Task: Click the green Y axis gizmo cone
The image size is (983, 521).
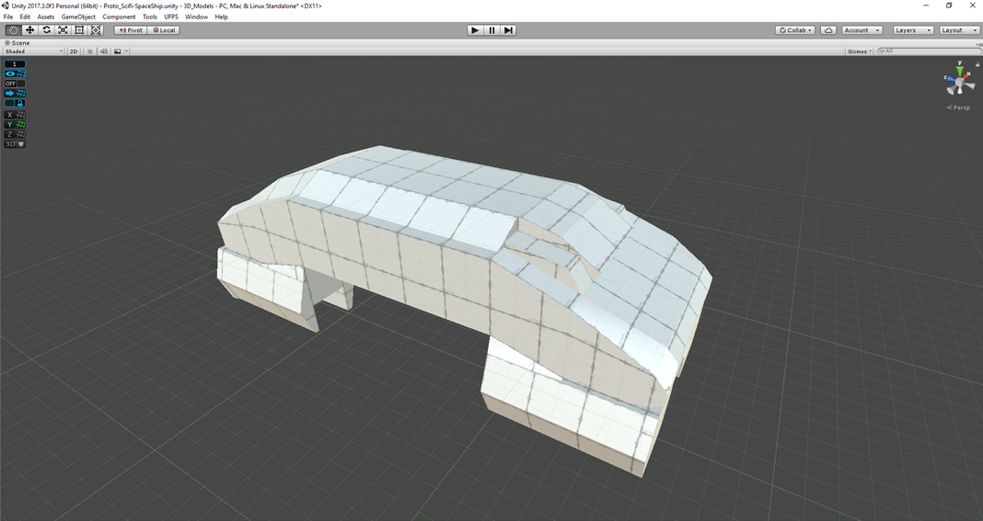Action: point(960,70)
